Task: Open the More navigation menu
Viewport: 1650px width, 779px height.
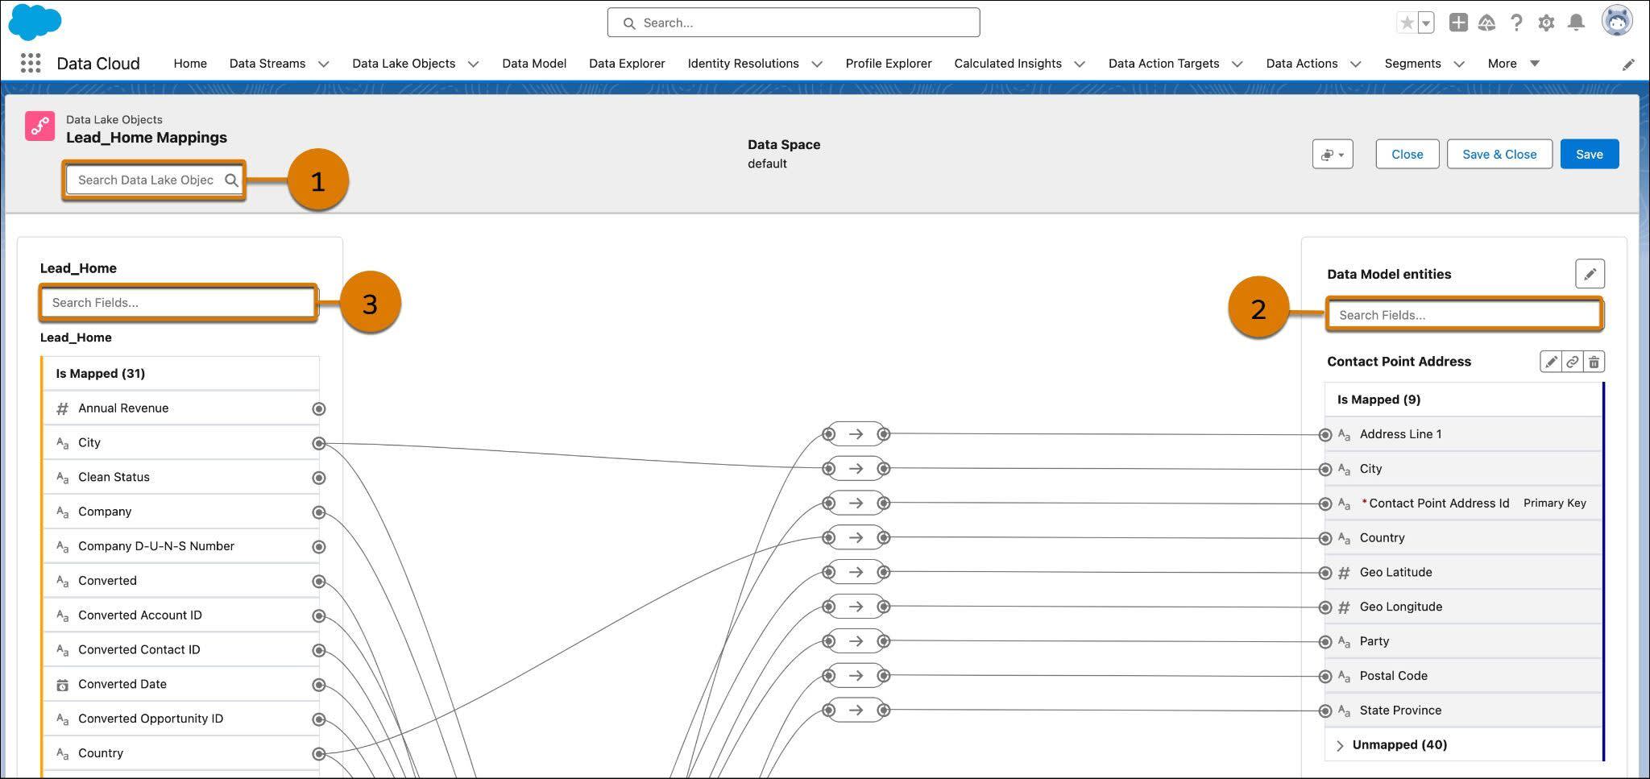Action: 1514,63
